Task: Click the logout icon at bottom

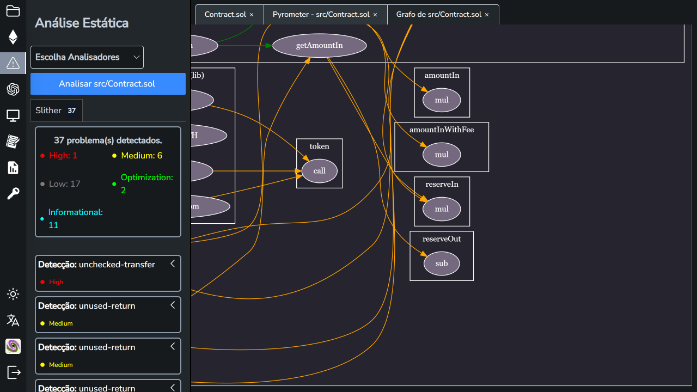Action: coord(13,372)
